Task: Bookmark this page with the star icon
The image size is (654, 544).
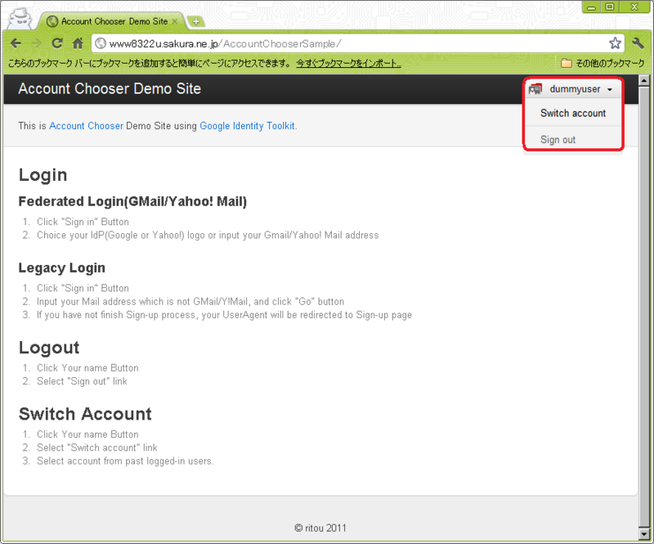Action: [615, 43]
